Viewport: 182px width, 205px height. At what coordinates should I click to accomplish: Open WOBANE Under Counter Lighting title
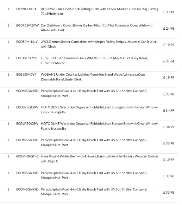click(x=93, y=77)
